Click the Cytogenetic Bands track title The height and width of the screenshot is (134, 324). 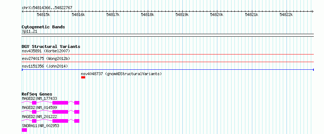[x=43, y=27]
